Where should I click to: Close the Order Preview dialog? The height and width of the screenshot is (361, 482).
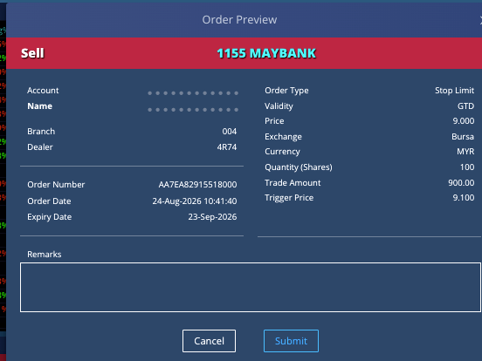(x=480, y=20)
